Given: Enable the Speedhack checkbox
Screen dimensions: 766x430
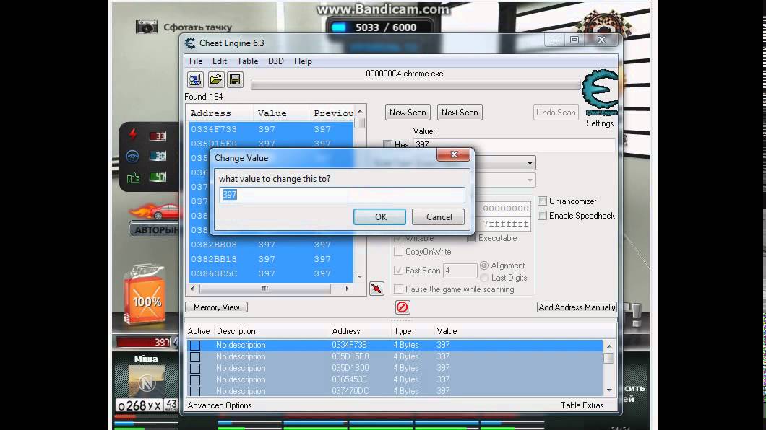Looking at the screenshot, I should 542,216.
